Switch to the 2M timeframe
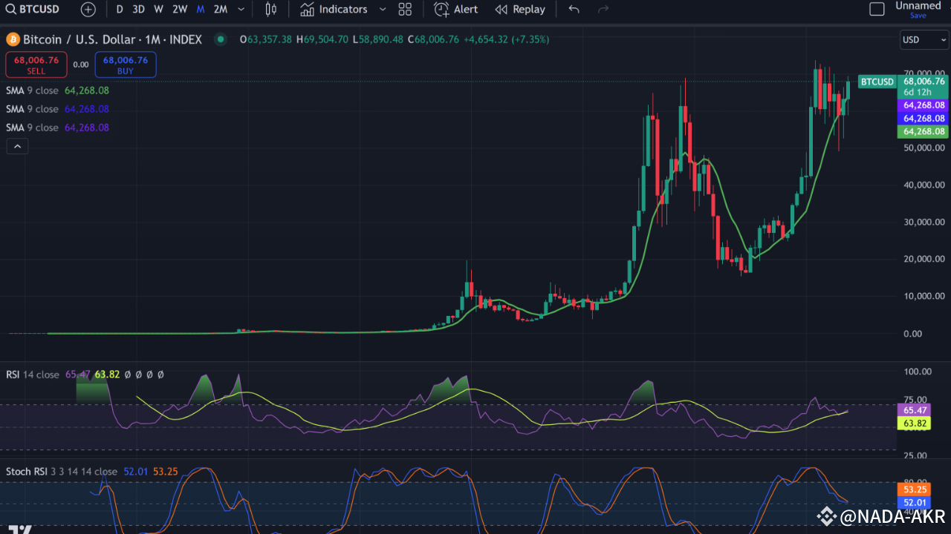The image size is (951, 534). pos(221,9)
